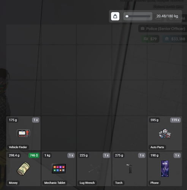Click the Vehicle Finder name label
Viewport: 187px width, 190px height.
[18, 147]
